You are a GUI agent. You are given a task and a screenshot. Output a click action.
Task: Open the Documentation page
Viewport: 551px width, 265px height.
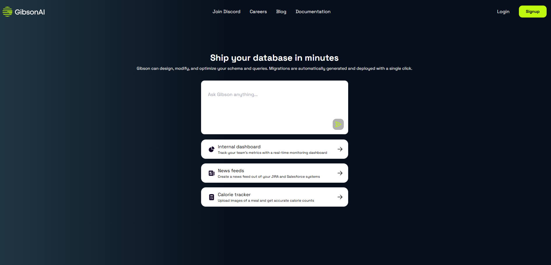pyautogui.click(x=313, y=12)
